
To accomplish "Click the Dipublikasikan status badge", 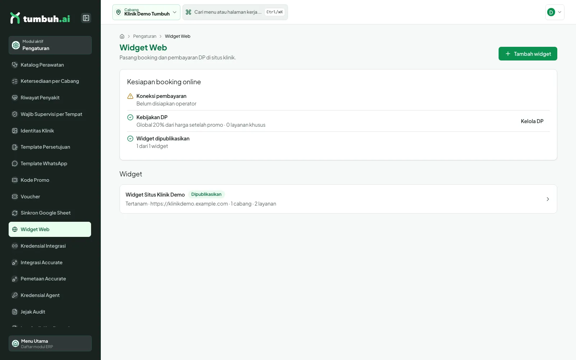I will (x=206, y=194).
